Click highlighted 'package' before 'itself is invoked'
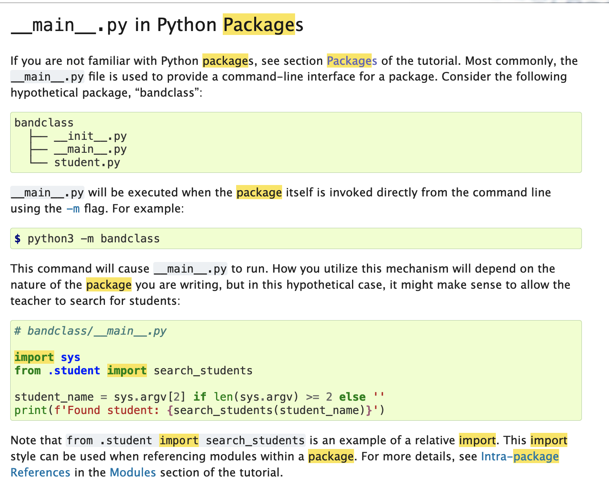The width and height of the screenshot is (609, 491). (x=259, y=192)
